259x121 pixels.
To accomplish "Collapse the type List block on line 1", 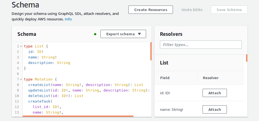I will pos(21,46).
